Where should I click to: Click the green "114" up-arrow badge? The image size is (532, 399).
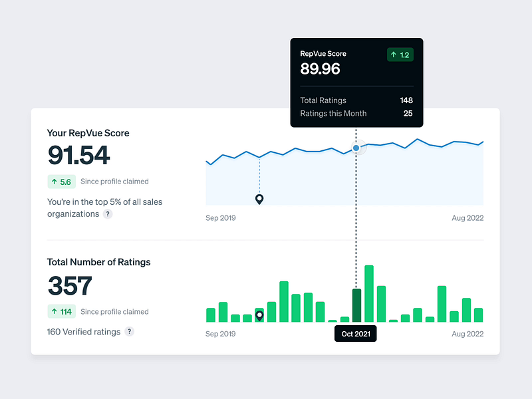coord(61,311)
